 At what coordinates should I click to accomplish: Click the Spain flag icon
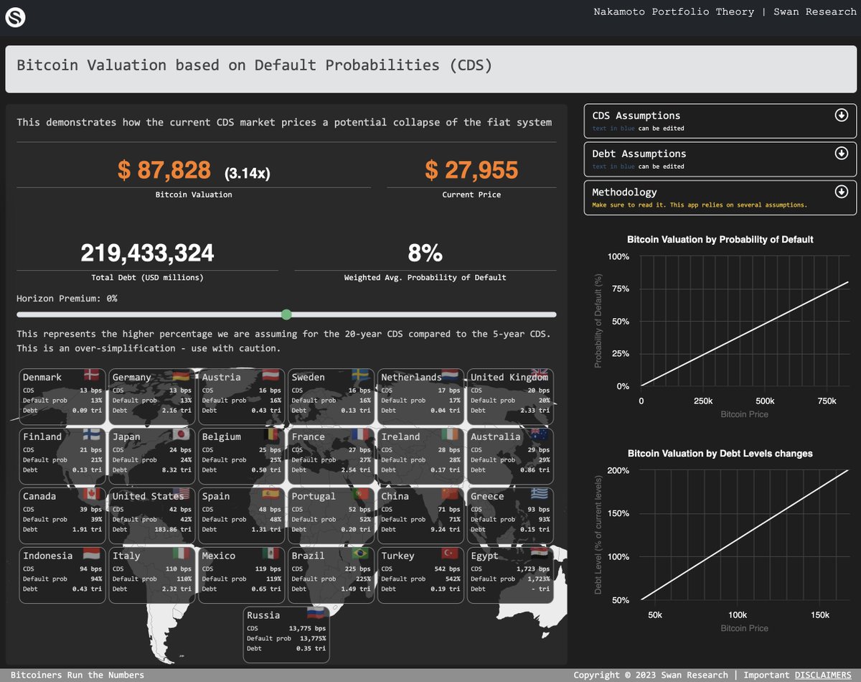tap(271, 494)
